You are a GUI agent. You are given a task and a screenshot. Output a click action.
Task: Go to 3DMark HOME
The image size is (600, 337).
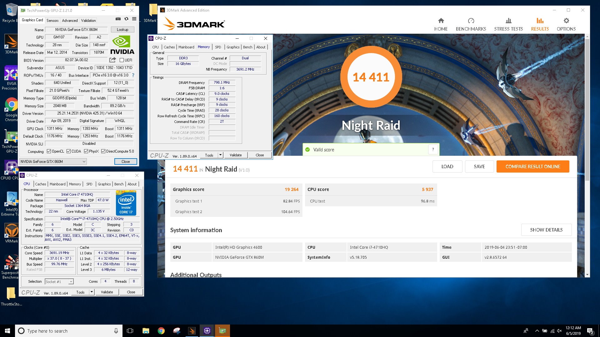[441, 24]
